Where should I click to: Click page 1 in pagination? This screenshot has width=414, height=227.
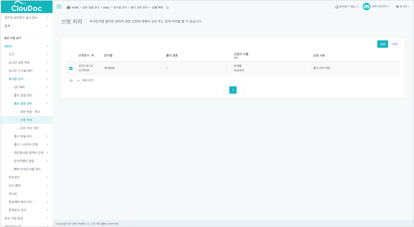pyautogui.click(x=233, y=90)
